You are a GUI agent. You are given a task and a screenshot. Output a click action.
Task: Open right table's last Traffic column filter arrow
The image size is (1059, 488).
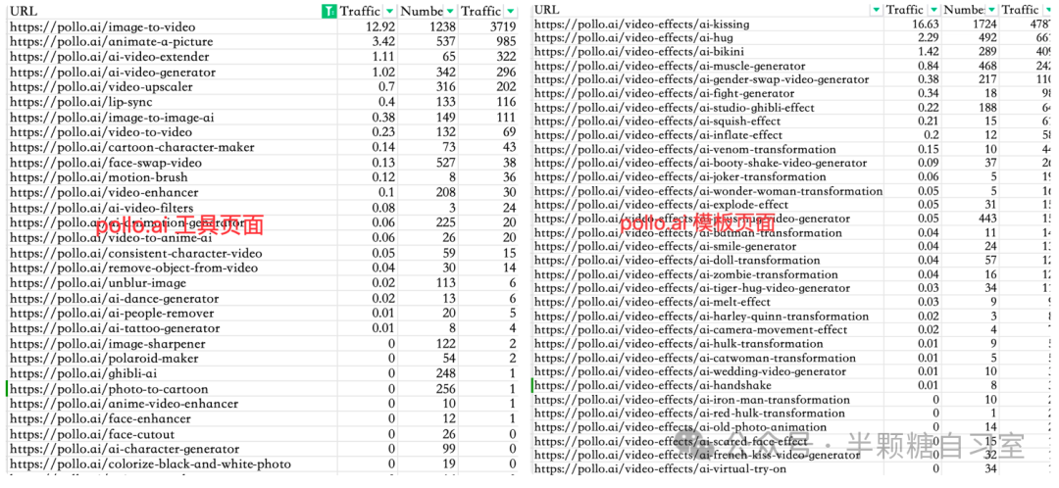coord(1049,10)
